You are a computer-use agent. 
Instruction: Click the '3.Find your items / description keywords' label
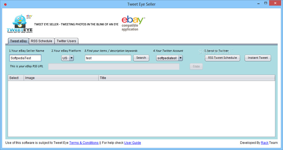click(x=111, y=51)
